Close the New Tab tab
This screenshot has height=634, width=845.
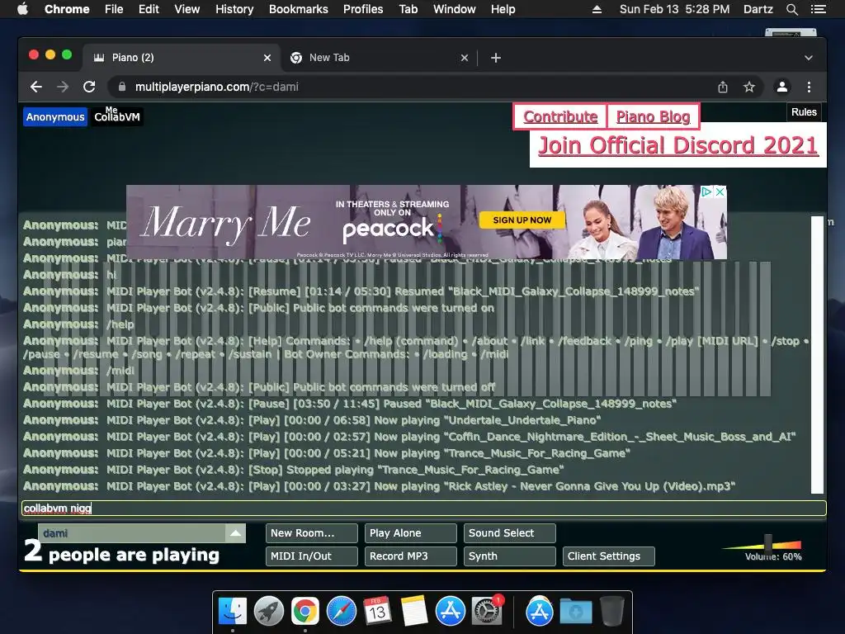point(465,58)
